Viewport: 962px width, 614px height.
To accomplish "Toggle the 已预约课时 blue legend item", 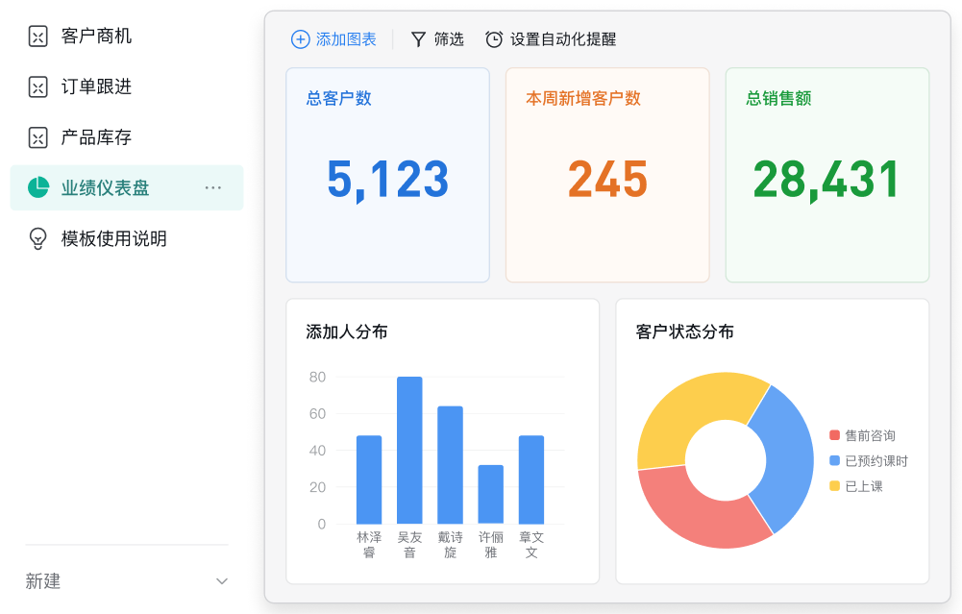I will 869,460.
